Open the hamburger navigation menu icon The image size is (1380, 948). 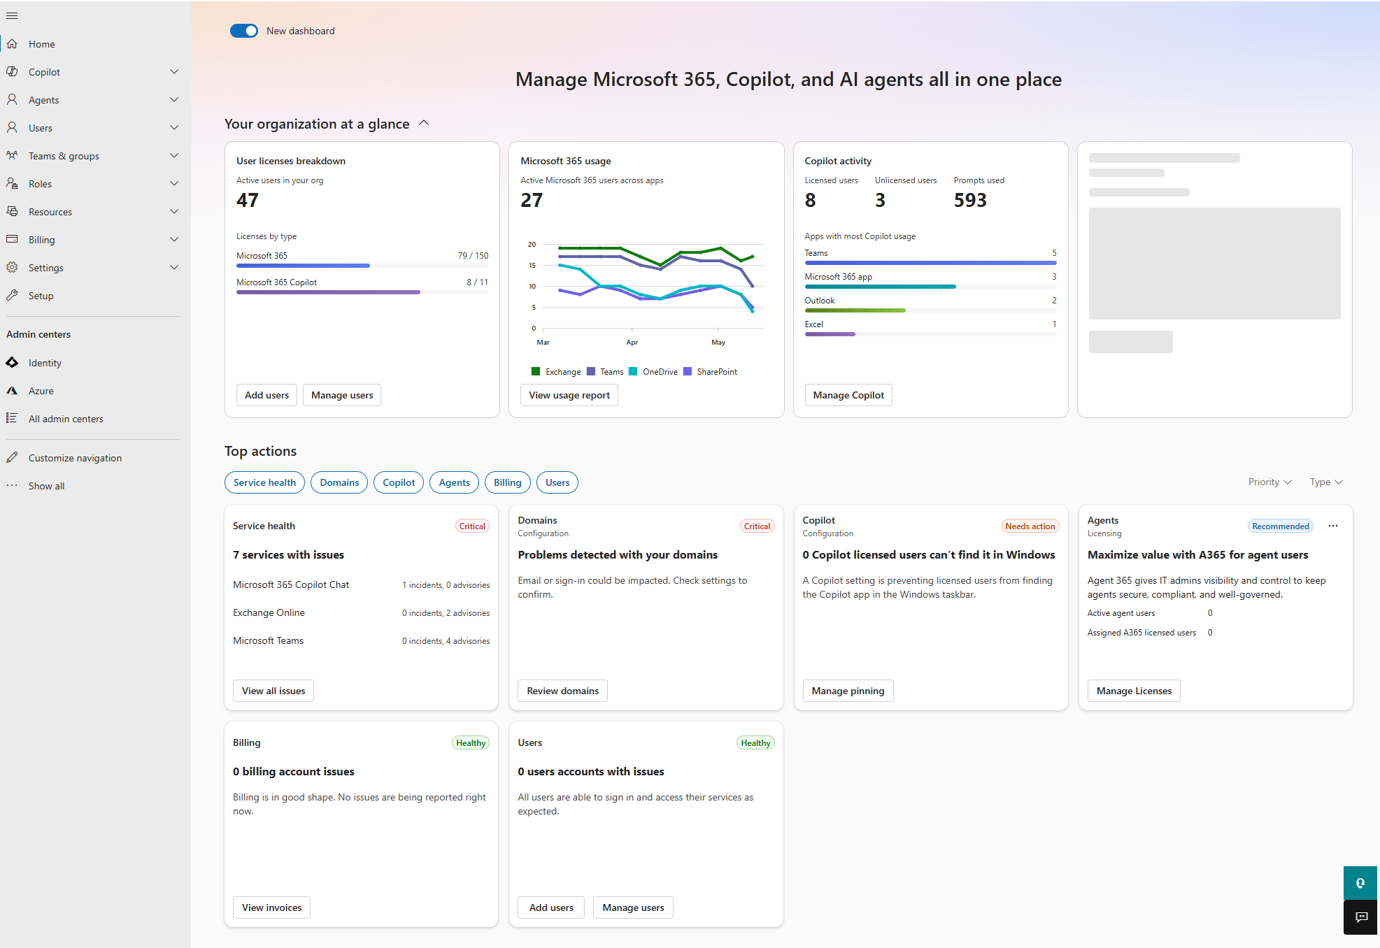12,15
